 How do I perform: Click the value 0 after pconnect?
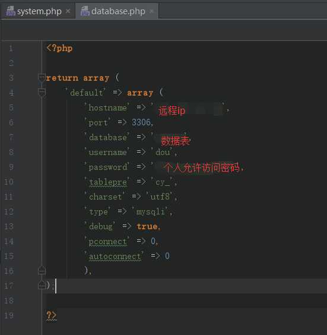[x=153, y=241]
